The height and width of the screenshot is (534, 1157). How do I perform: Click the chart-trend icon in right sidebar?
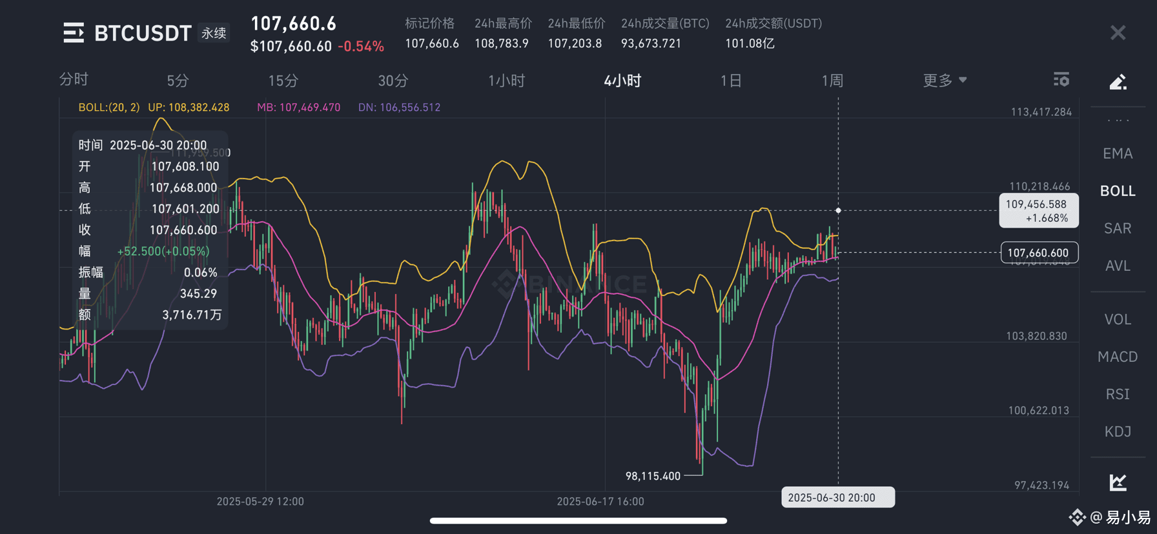point(1118,482)
